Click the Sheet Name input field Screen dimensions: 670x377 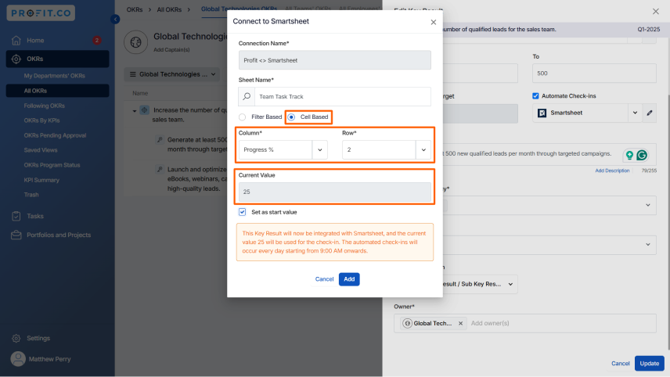point(342,96)
